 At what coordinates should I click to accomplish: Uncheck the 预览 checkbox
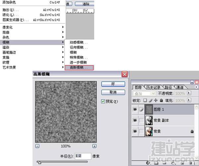[103, 101]
